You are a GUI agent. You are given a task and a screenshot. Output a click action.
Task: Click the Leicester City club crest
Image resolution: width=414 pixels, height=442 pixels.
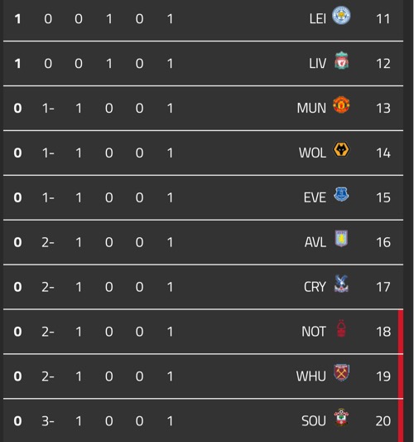click(341, 15)
